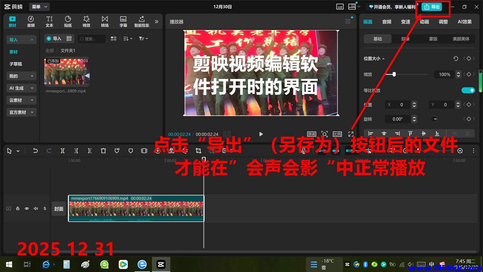Click the fullscreen icon in the player
The image size is (483, 272).
pyautogui.click(x=351, y=134)
